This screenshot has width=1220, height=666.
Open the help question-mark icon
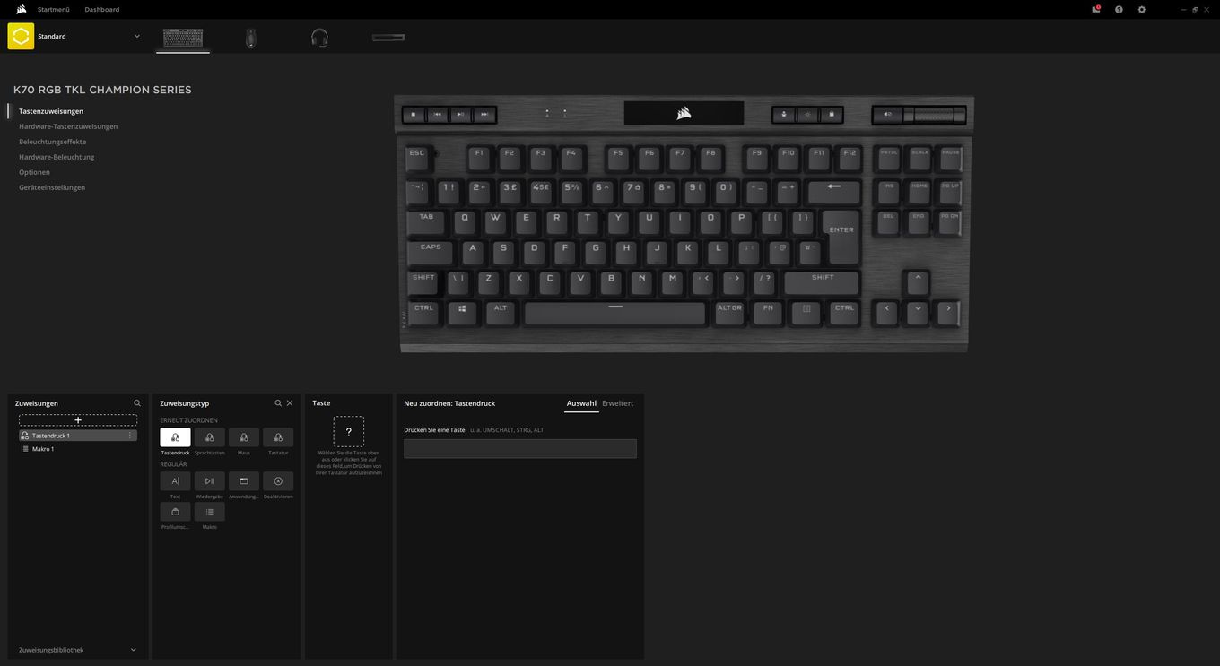point(1119,9)
